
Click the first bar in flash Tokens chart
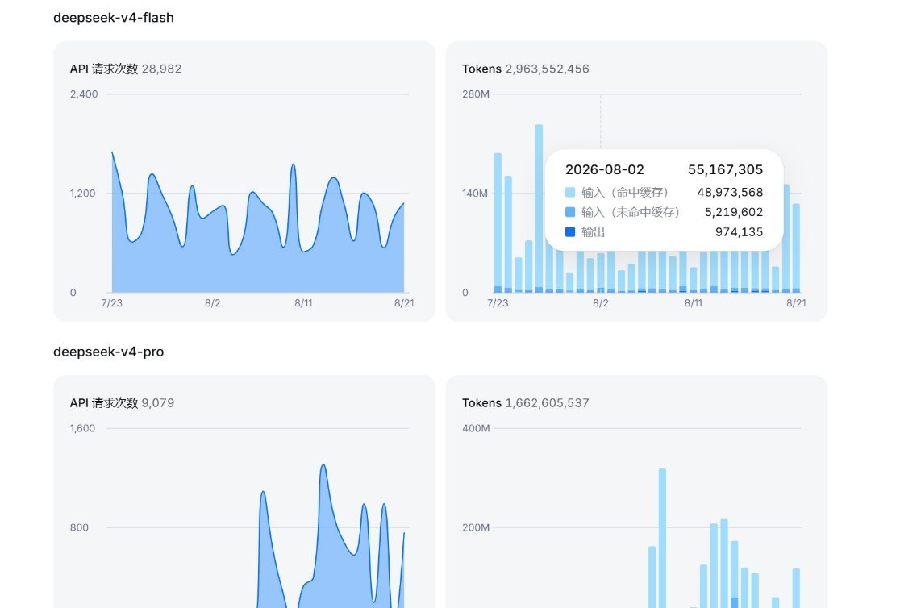498,223
